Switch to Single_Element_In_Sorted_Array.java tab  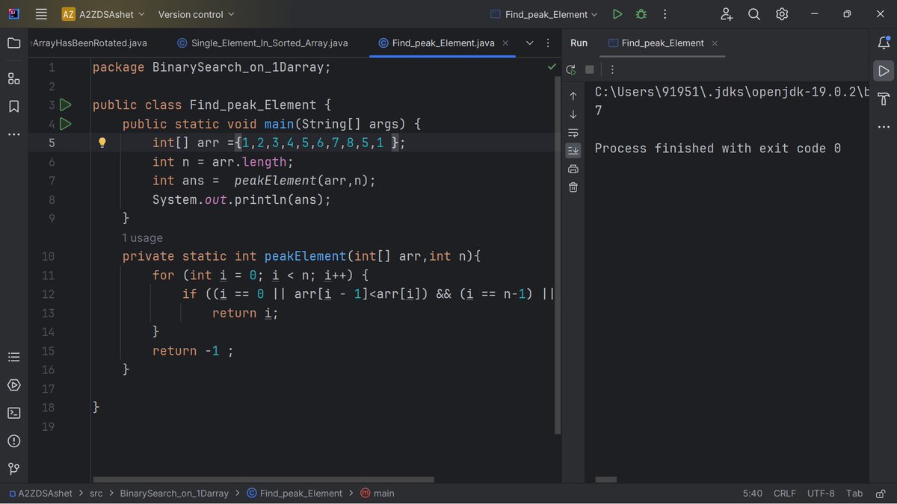(262, 43)
